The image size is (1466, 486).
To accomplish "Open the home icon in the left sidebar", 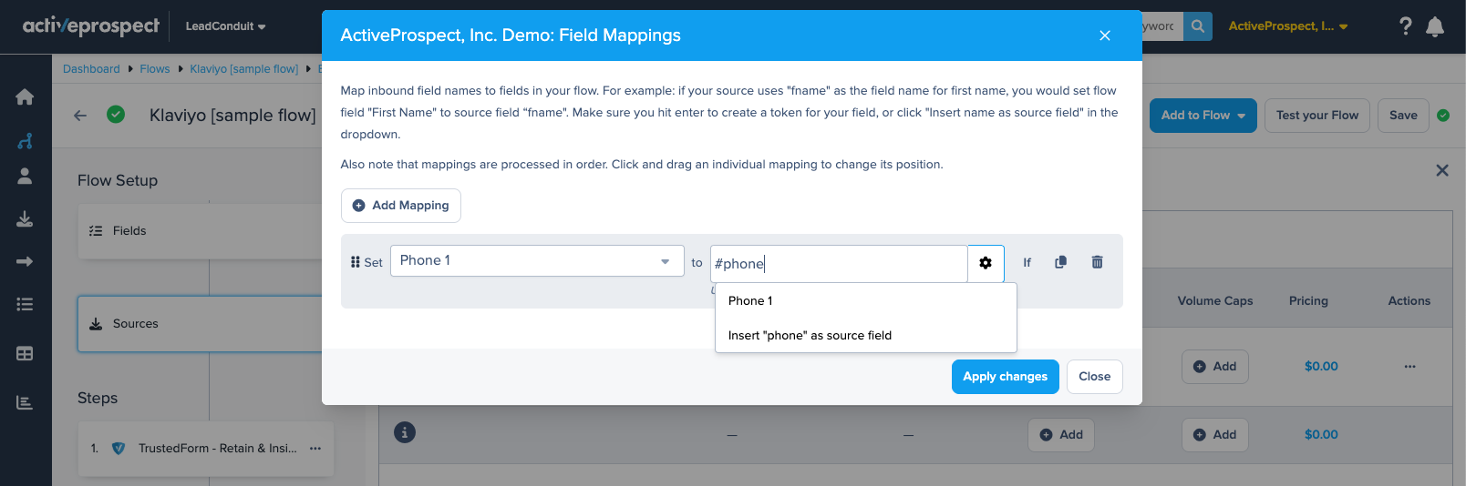I will (25, 96).
